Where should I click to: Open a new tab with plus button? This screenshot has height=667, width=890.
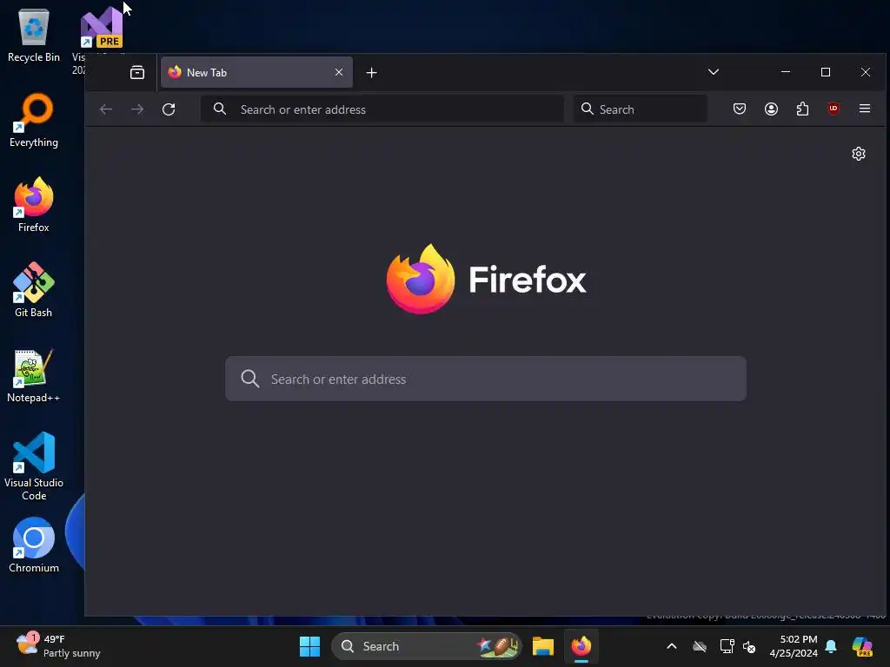[371, 73]
